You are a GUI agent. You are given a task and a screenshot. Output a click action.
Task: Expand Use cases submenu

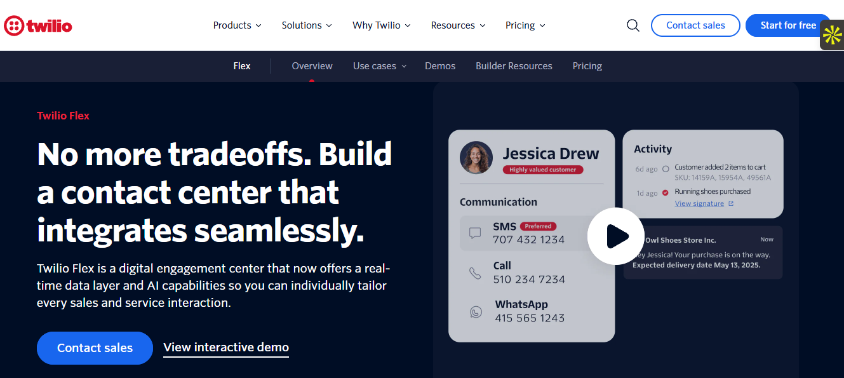tap(380, 66)
